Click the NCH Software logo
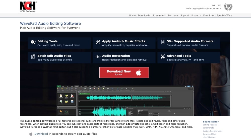 point(28,7)
